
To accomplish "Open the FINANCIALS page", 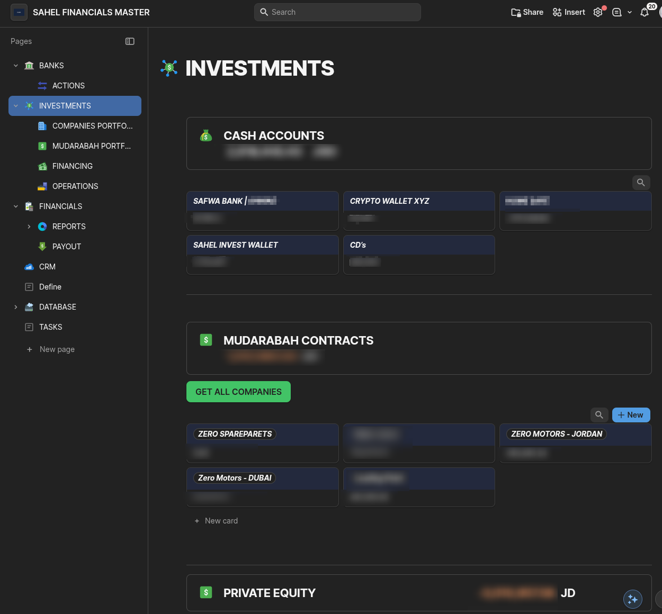I will tap(61, 206).
